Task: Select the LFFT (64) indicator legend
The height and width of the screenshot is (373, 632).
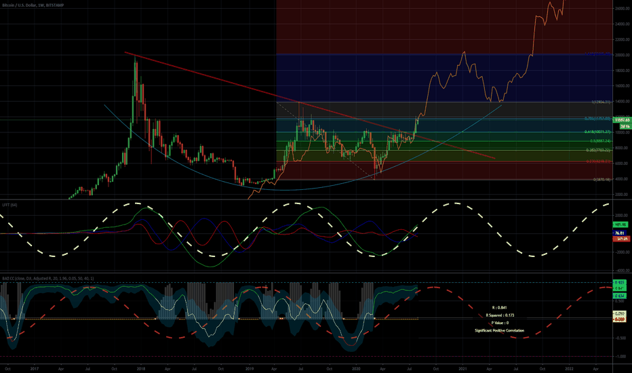Action: 9,205
